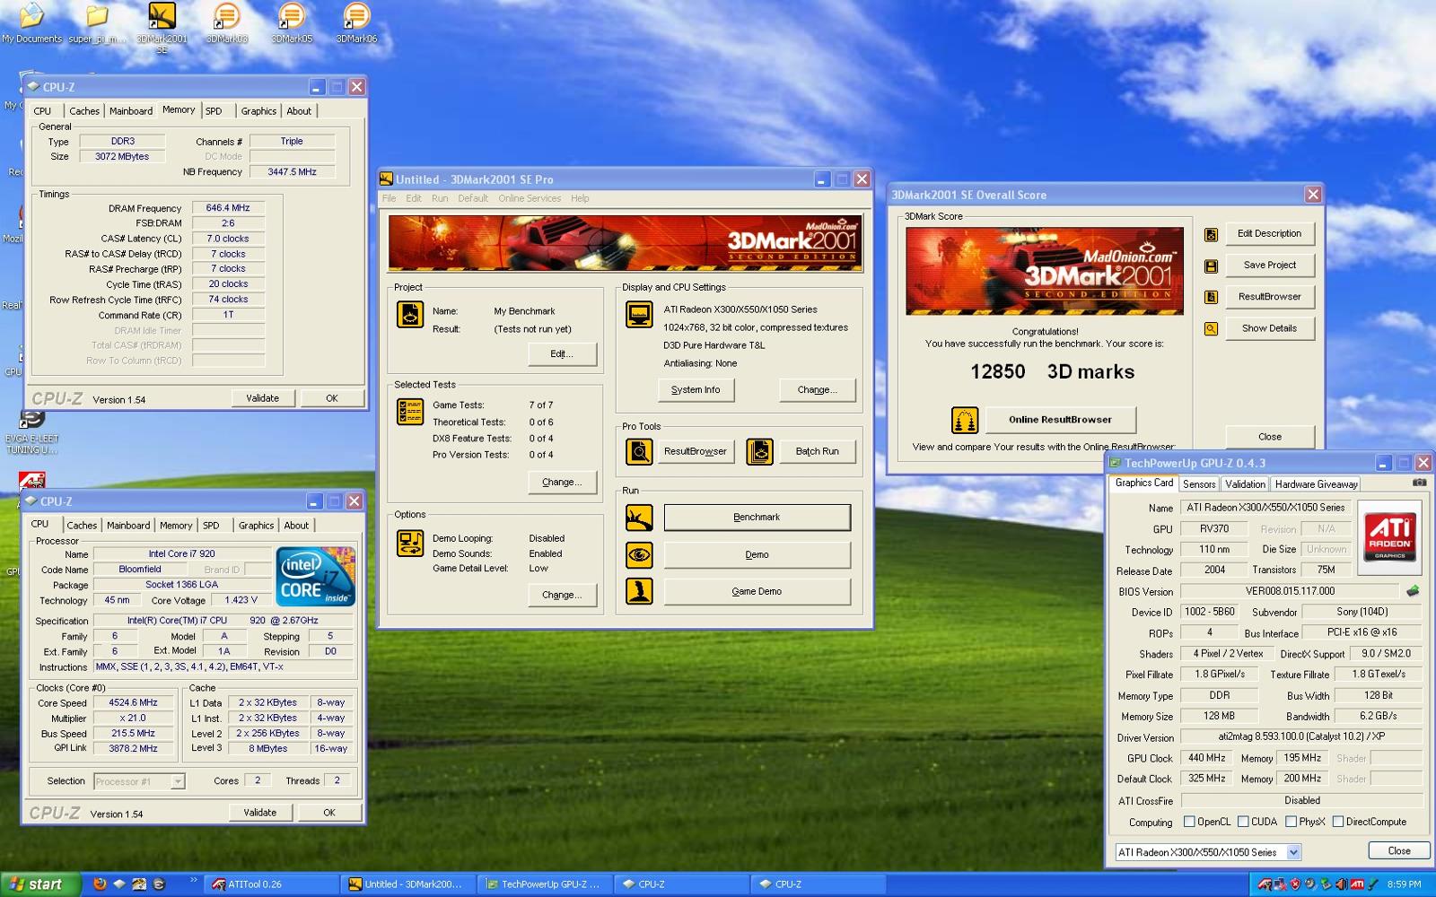This screenshot has width=1436, height=897.
Task: Click the Online ResultBrowser icon
Action: (x=965, y=419)
